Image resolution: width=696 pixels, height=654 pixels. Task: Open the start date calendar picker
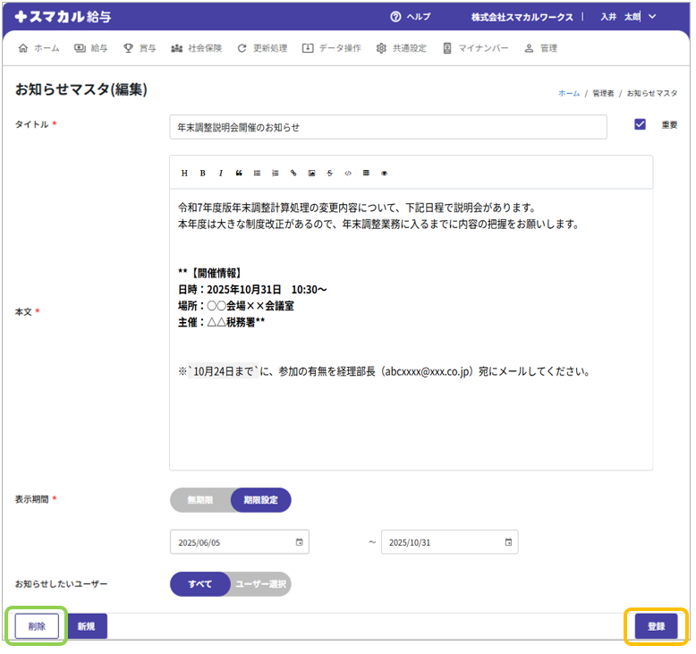[299, 542]
